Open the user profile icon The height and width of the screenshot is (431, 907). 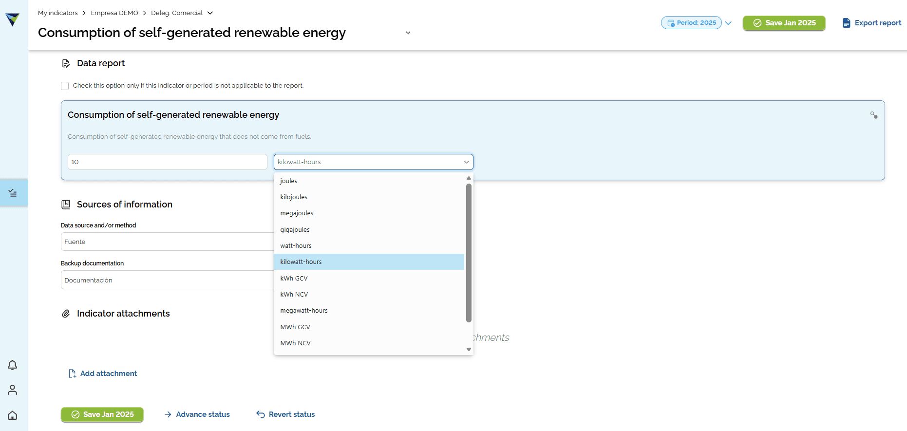tap(13, 390)
